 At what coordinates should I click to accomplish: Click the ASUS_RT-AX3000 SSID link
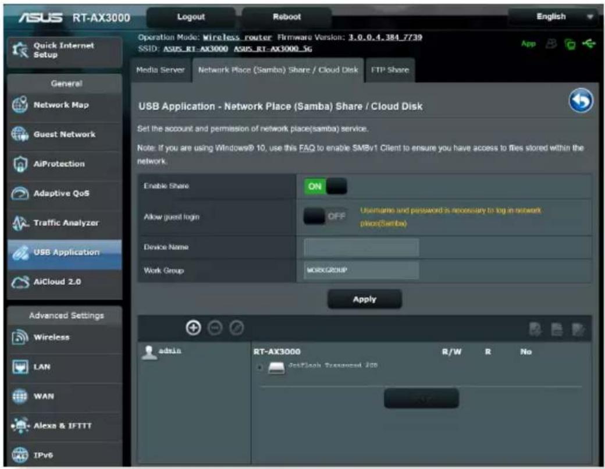[x=195, y=49]
